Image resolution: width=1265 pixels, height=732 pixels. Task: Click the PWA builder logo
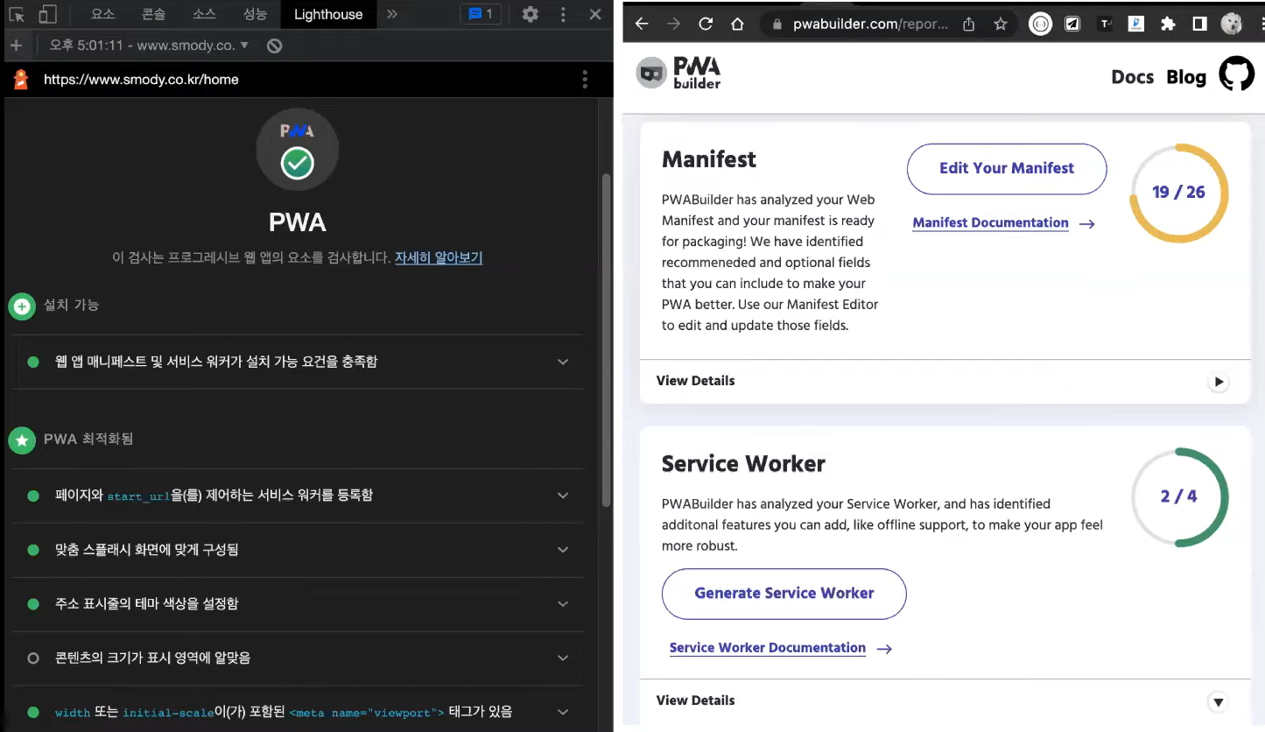679,74
